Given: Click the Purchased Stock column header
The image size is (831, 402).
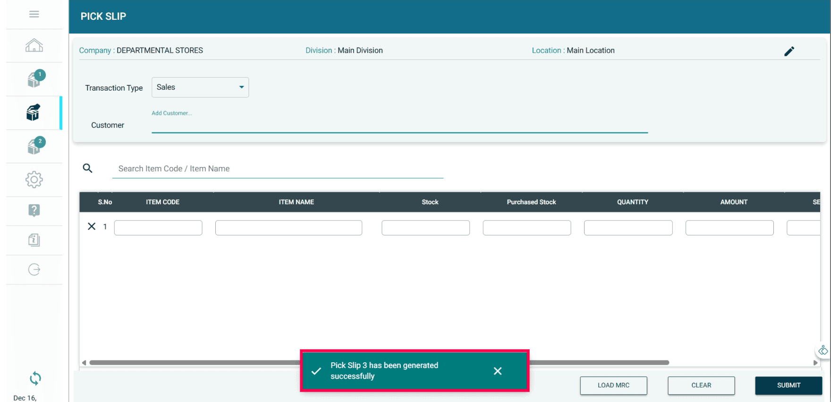Looking at the screenshot, I should 531,202.
